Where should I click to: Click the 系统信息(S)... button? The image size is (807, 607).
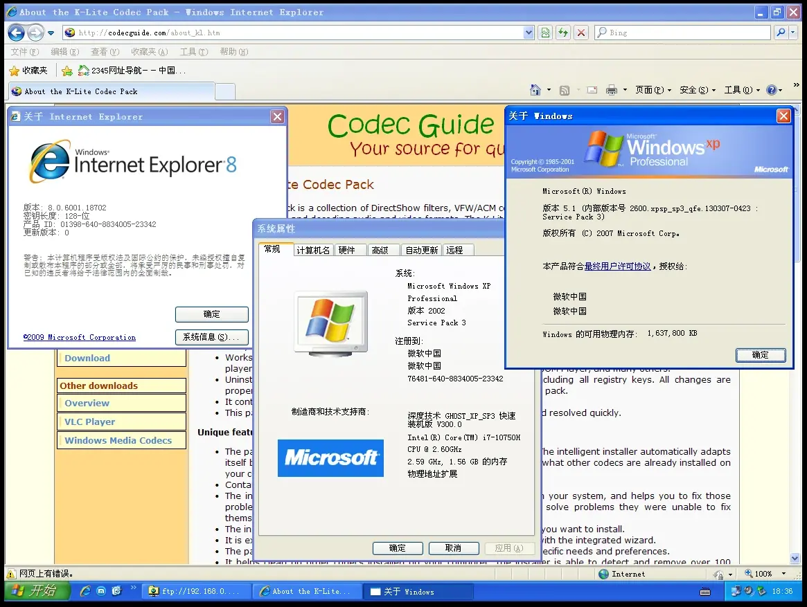(x=211, y=337)
